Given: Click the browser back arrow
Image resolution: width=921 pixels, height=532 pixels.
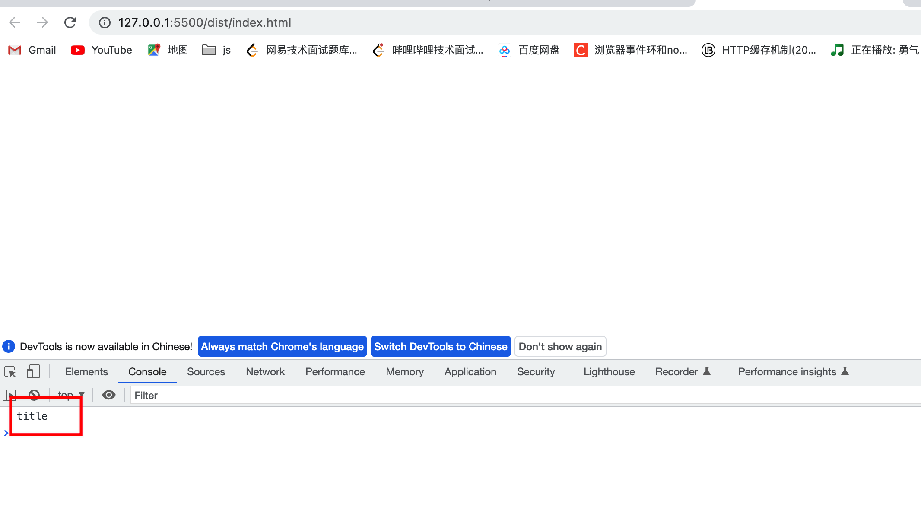Looking at the screenshot, I should click(x=15, y=22).
